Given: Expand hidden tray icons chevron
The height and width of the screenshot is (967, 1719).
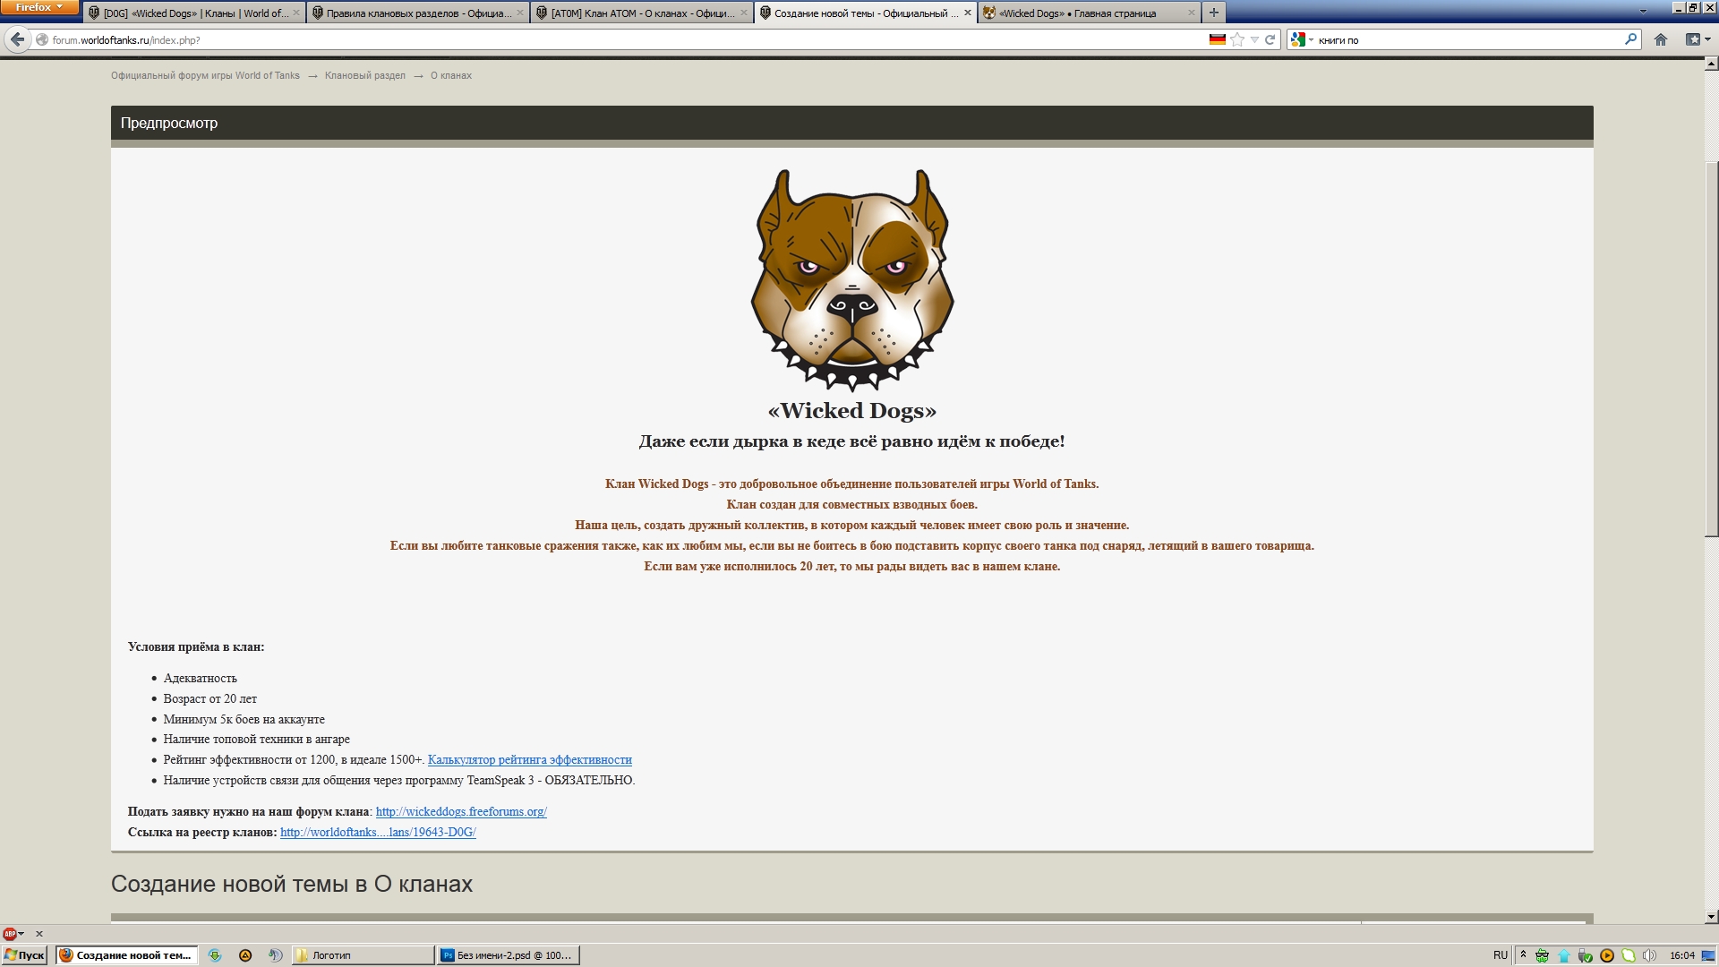Looking at the screenshot, I should coord(1523,955).
